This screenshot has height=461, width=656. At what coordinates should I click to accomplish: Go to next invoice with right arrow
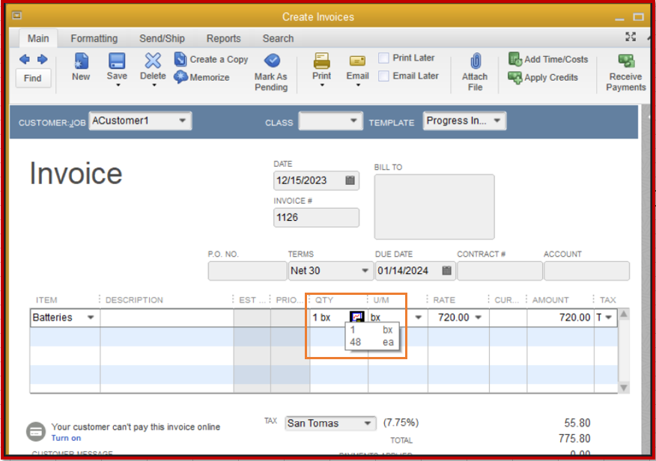click(42, 59)
